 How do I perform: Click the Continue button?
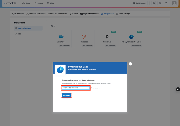(66, 95)
